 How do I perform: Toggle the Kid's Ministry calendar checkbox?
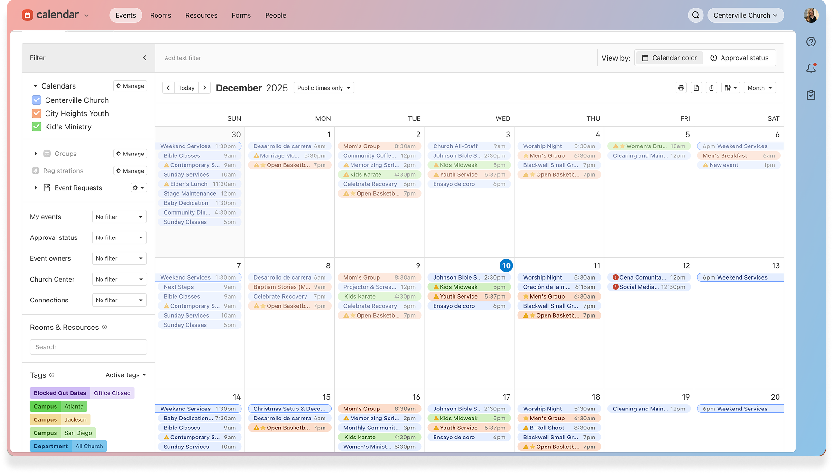point(37,127)
